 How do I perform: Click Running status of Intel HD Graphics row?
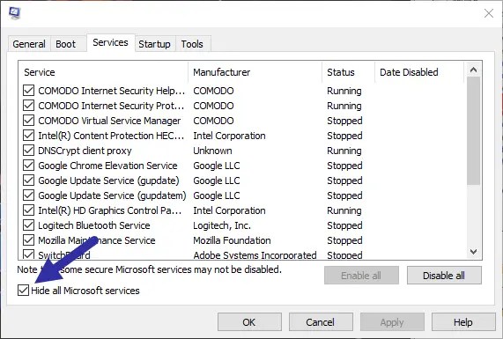pos(344,210)
